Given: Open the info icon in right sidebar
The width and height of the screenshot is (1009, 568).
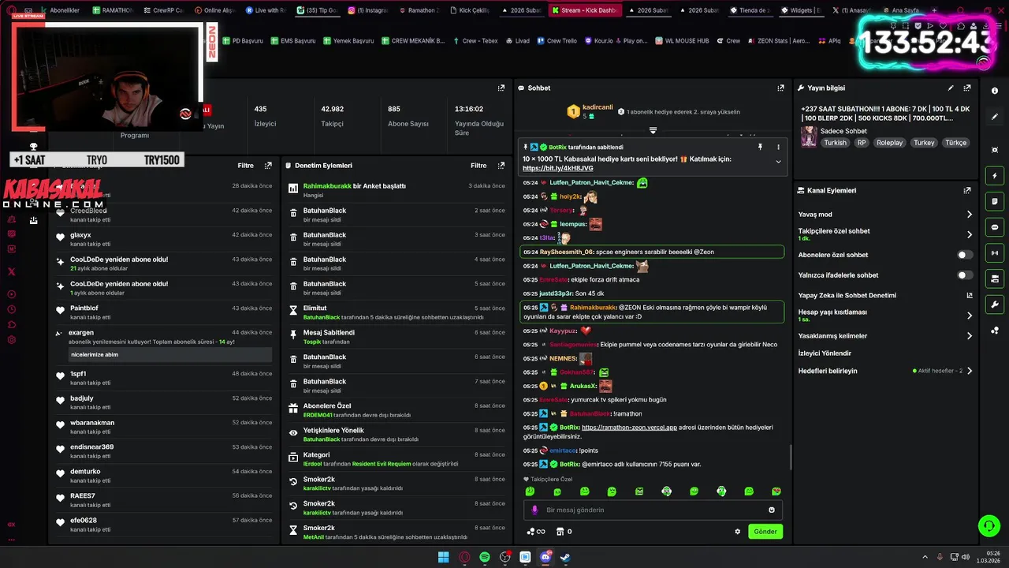Looking at the screenshot, I should 995,91.
